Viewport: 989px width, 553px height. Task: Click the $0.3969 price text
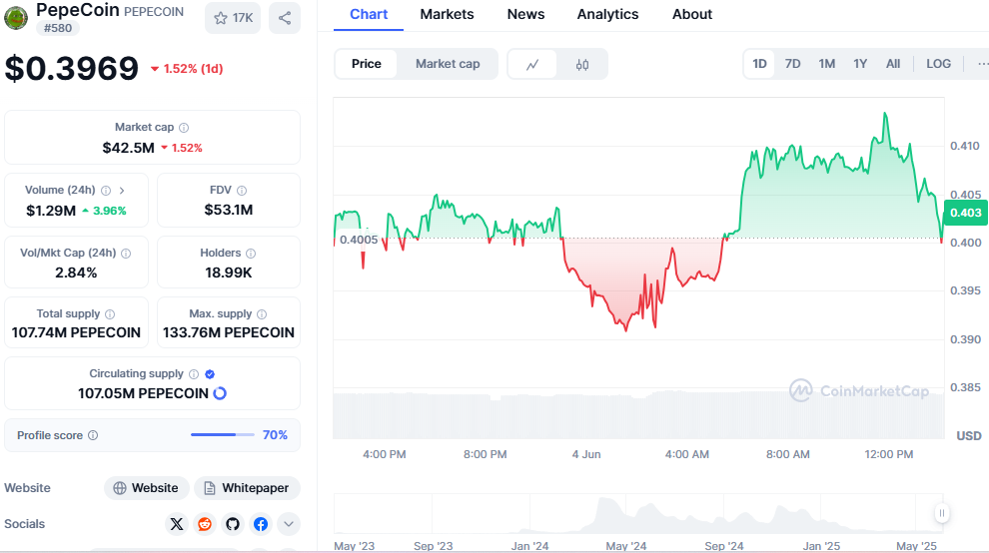tap(71, 68)
